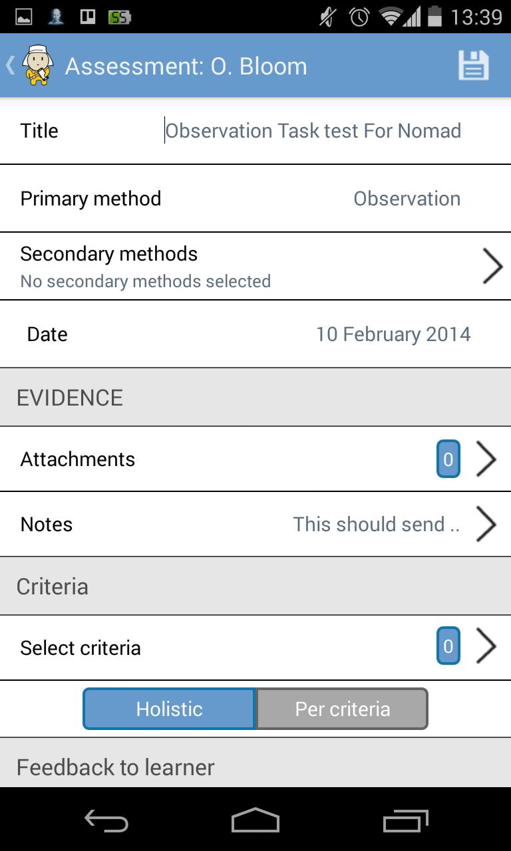The image size is (511, 851).
Task: Tap the Assessment: O. Bloom header title
Action: click(x=186, y=66)
